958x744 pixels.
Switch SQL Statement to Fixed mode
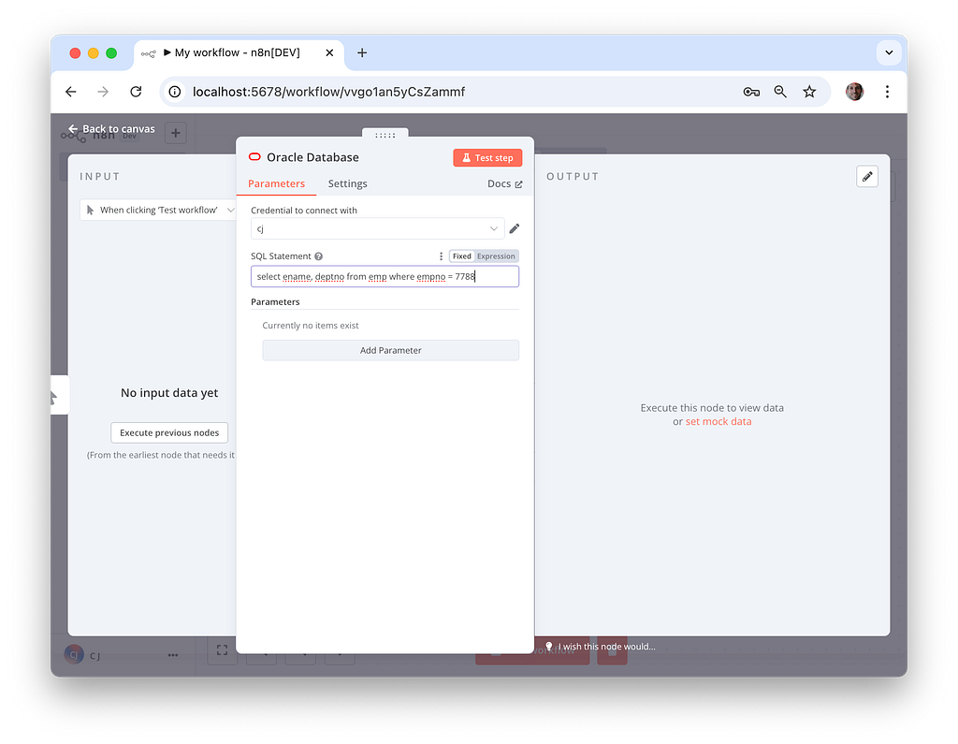point(462,256)
